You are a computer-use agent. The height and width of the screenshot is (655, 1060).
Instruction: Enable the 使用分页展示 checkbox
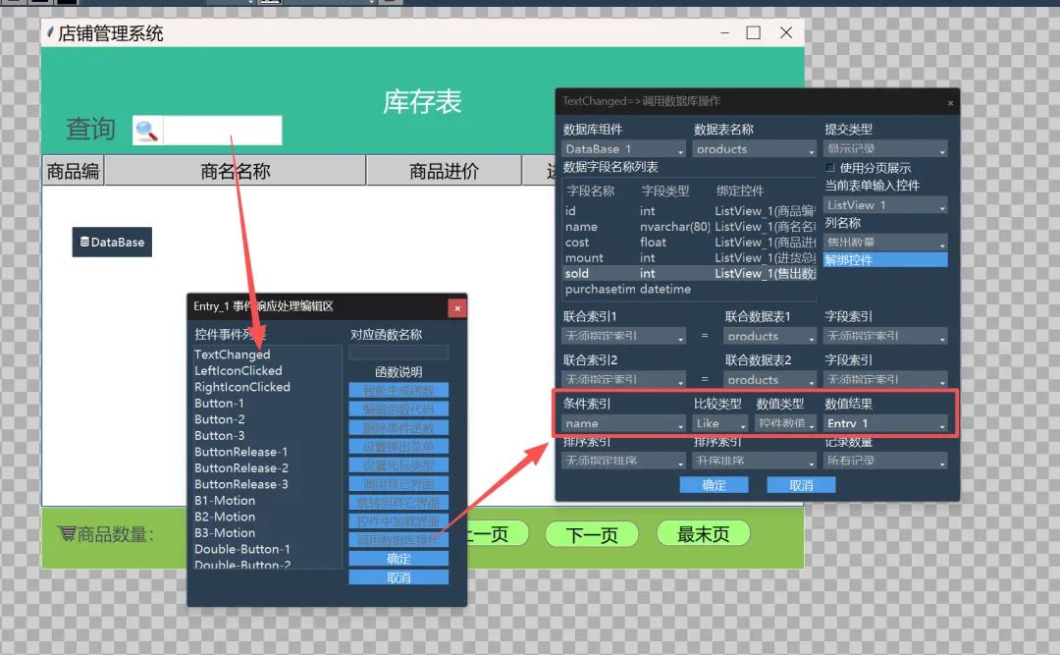pyautogui.click(x=830, y=167)
